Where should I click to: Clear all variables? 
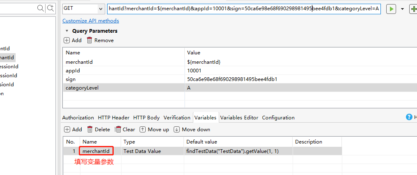pyautogui.click(x=124, y=129)
